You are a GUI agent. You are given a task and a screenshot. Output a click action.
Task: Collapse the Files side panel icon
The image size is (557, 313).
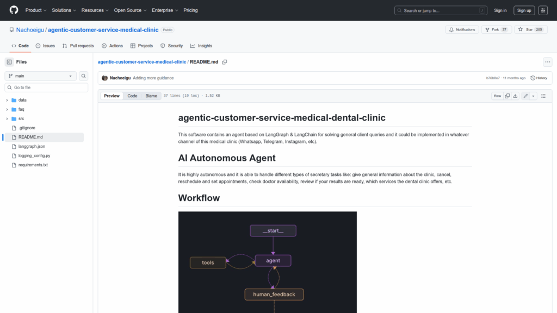point(9,62)
